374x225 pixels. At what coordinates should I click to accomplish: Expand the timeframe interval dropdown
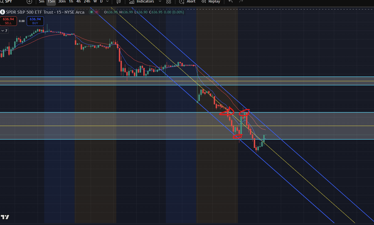tap(107, 1)
